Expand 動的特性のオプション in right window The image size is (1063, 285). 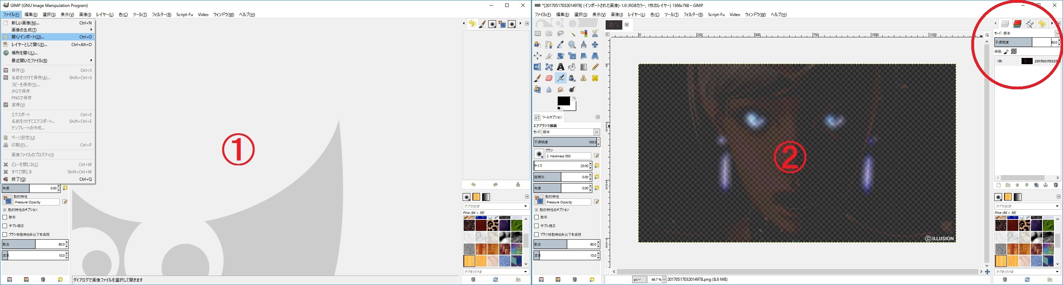coord(536,210)
